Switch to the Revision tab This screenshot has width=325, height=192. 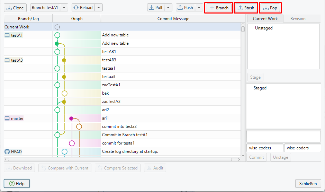tap(298, 19)
